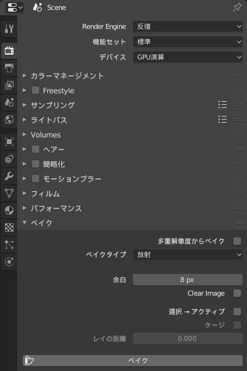Screen dimensions: 247x371
Task: Pin the properties editor context
Action: tap(237, 7)
